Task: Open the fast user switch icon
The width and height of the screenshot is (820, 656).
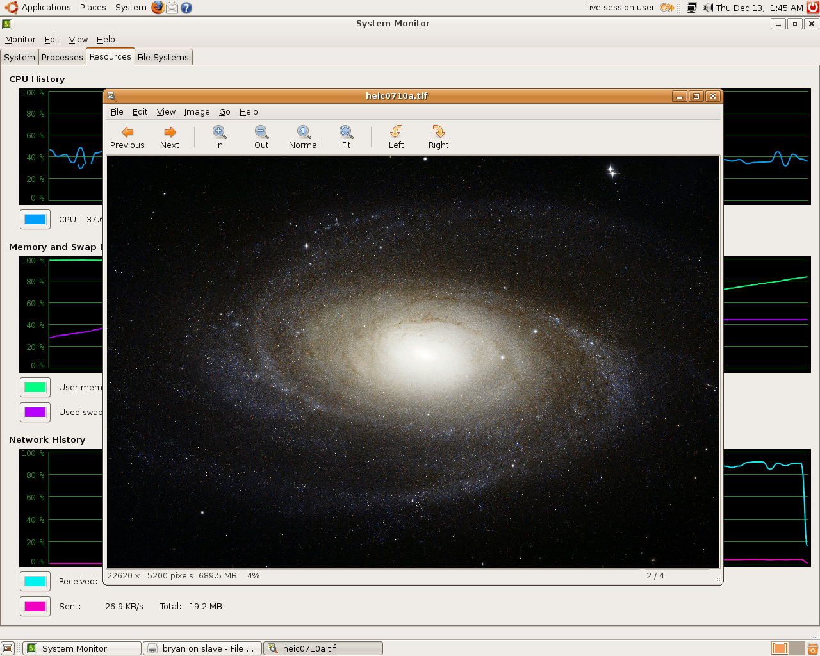Action: click(667, 8)
